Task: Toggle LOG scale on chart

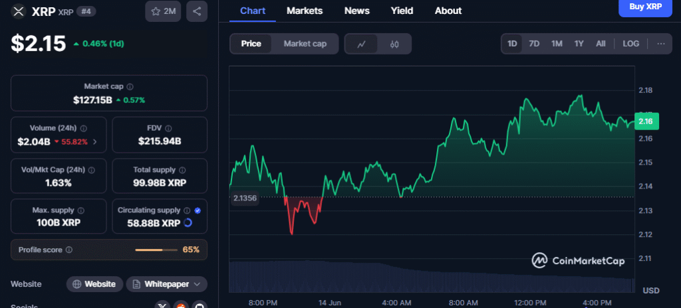Action: (x=630, y=44)
